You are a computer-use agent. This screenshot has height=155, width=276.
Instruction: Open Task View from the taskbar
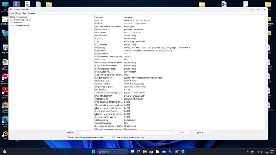132,152
